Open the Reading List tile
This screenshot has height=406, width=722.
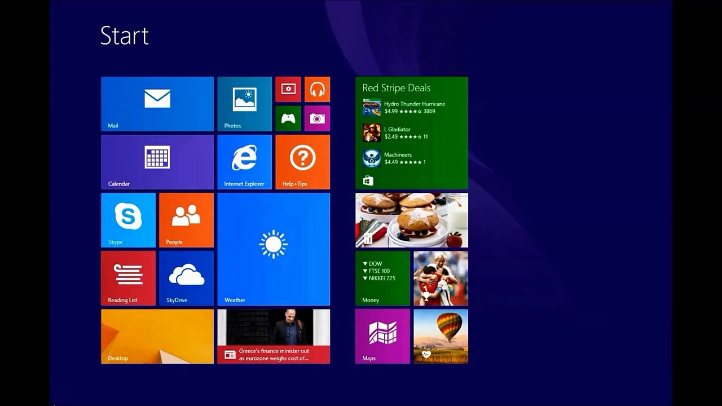coord(128,278)
